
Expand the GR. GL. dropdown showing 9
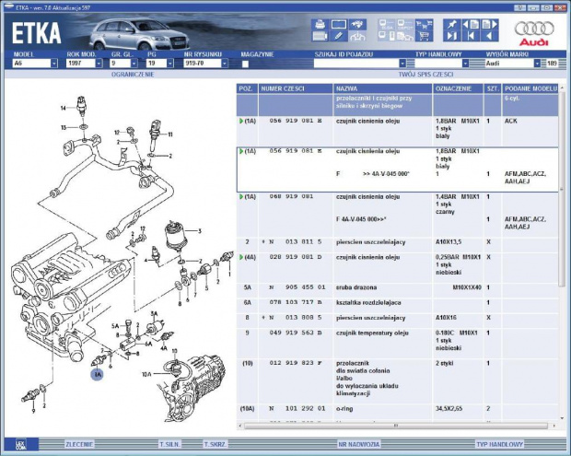(x=134, y=64)
